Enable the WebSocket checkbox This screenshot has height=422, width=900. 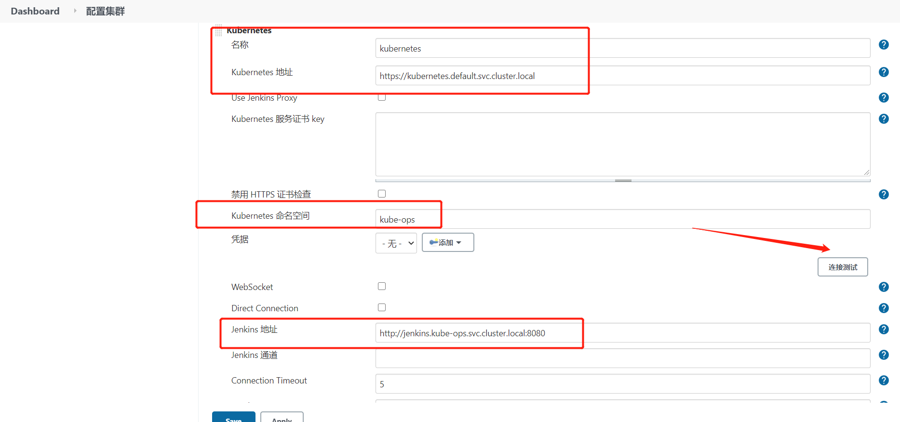382,286
